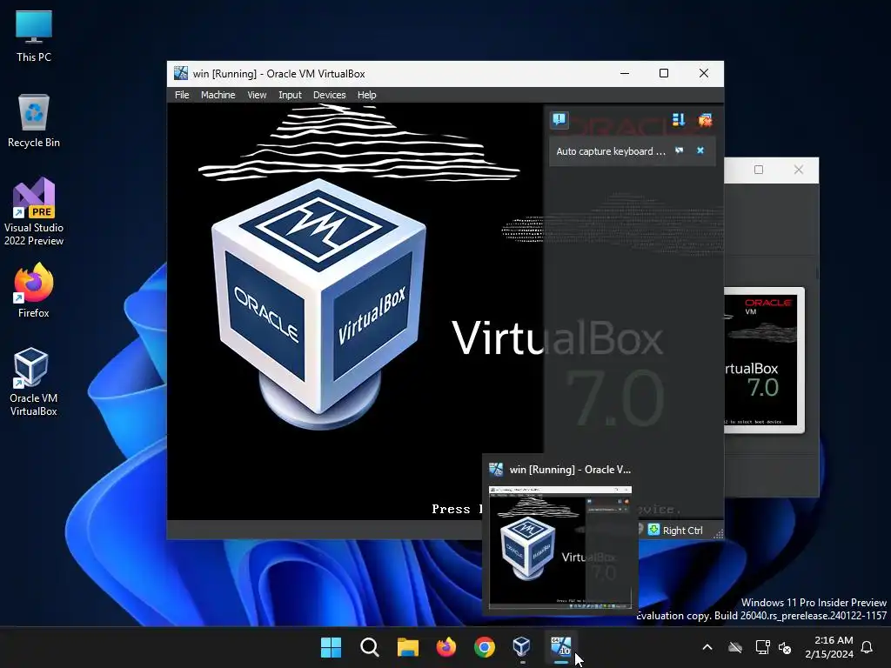Screen dimensions: 891x668
Task: Open the notifications bell icon
Action: (868, 647)
